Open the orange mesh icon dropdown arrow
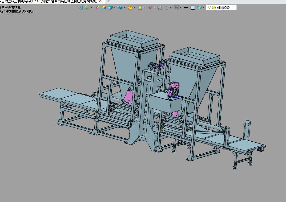The height and width of the screenshot is (202, 286). 134,8
